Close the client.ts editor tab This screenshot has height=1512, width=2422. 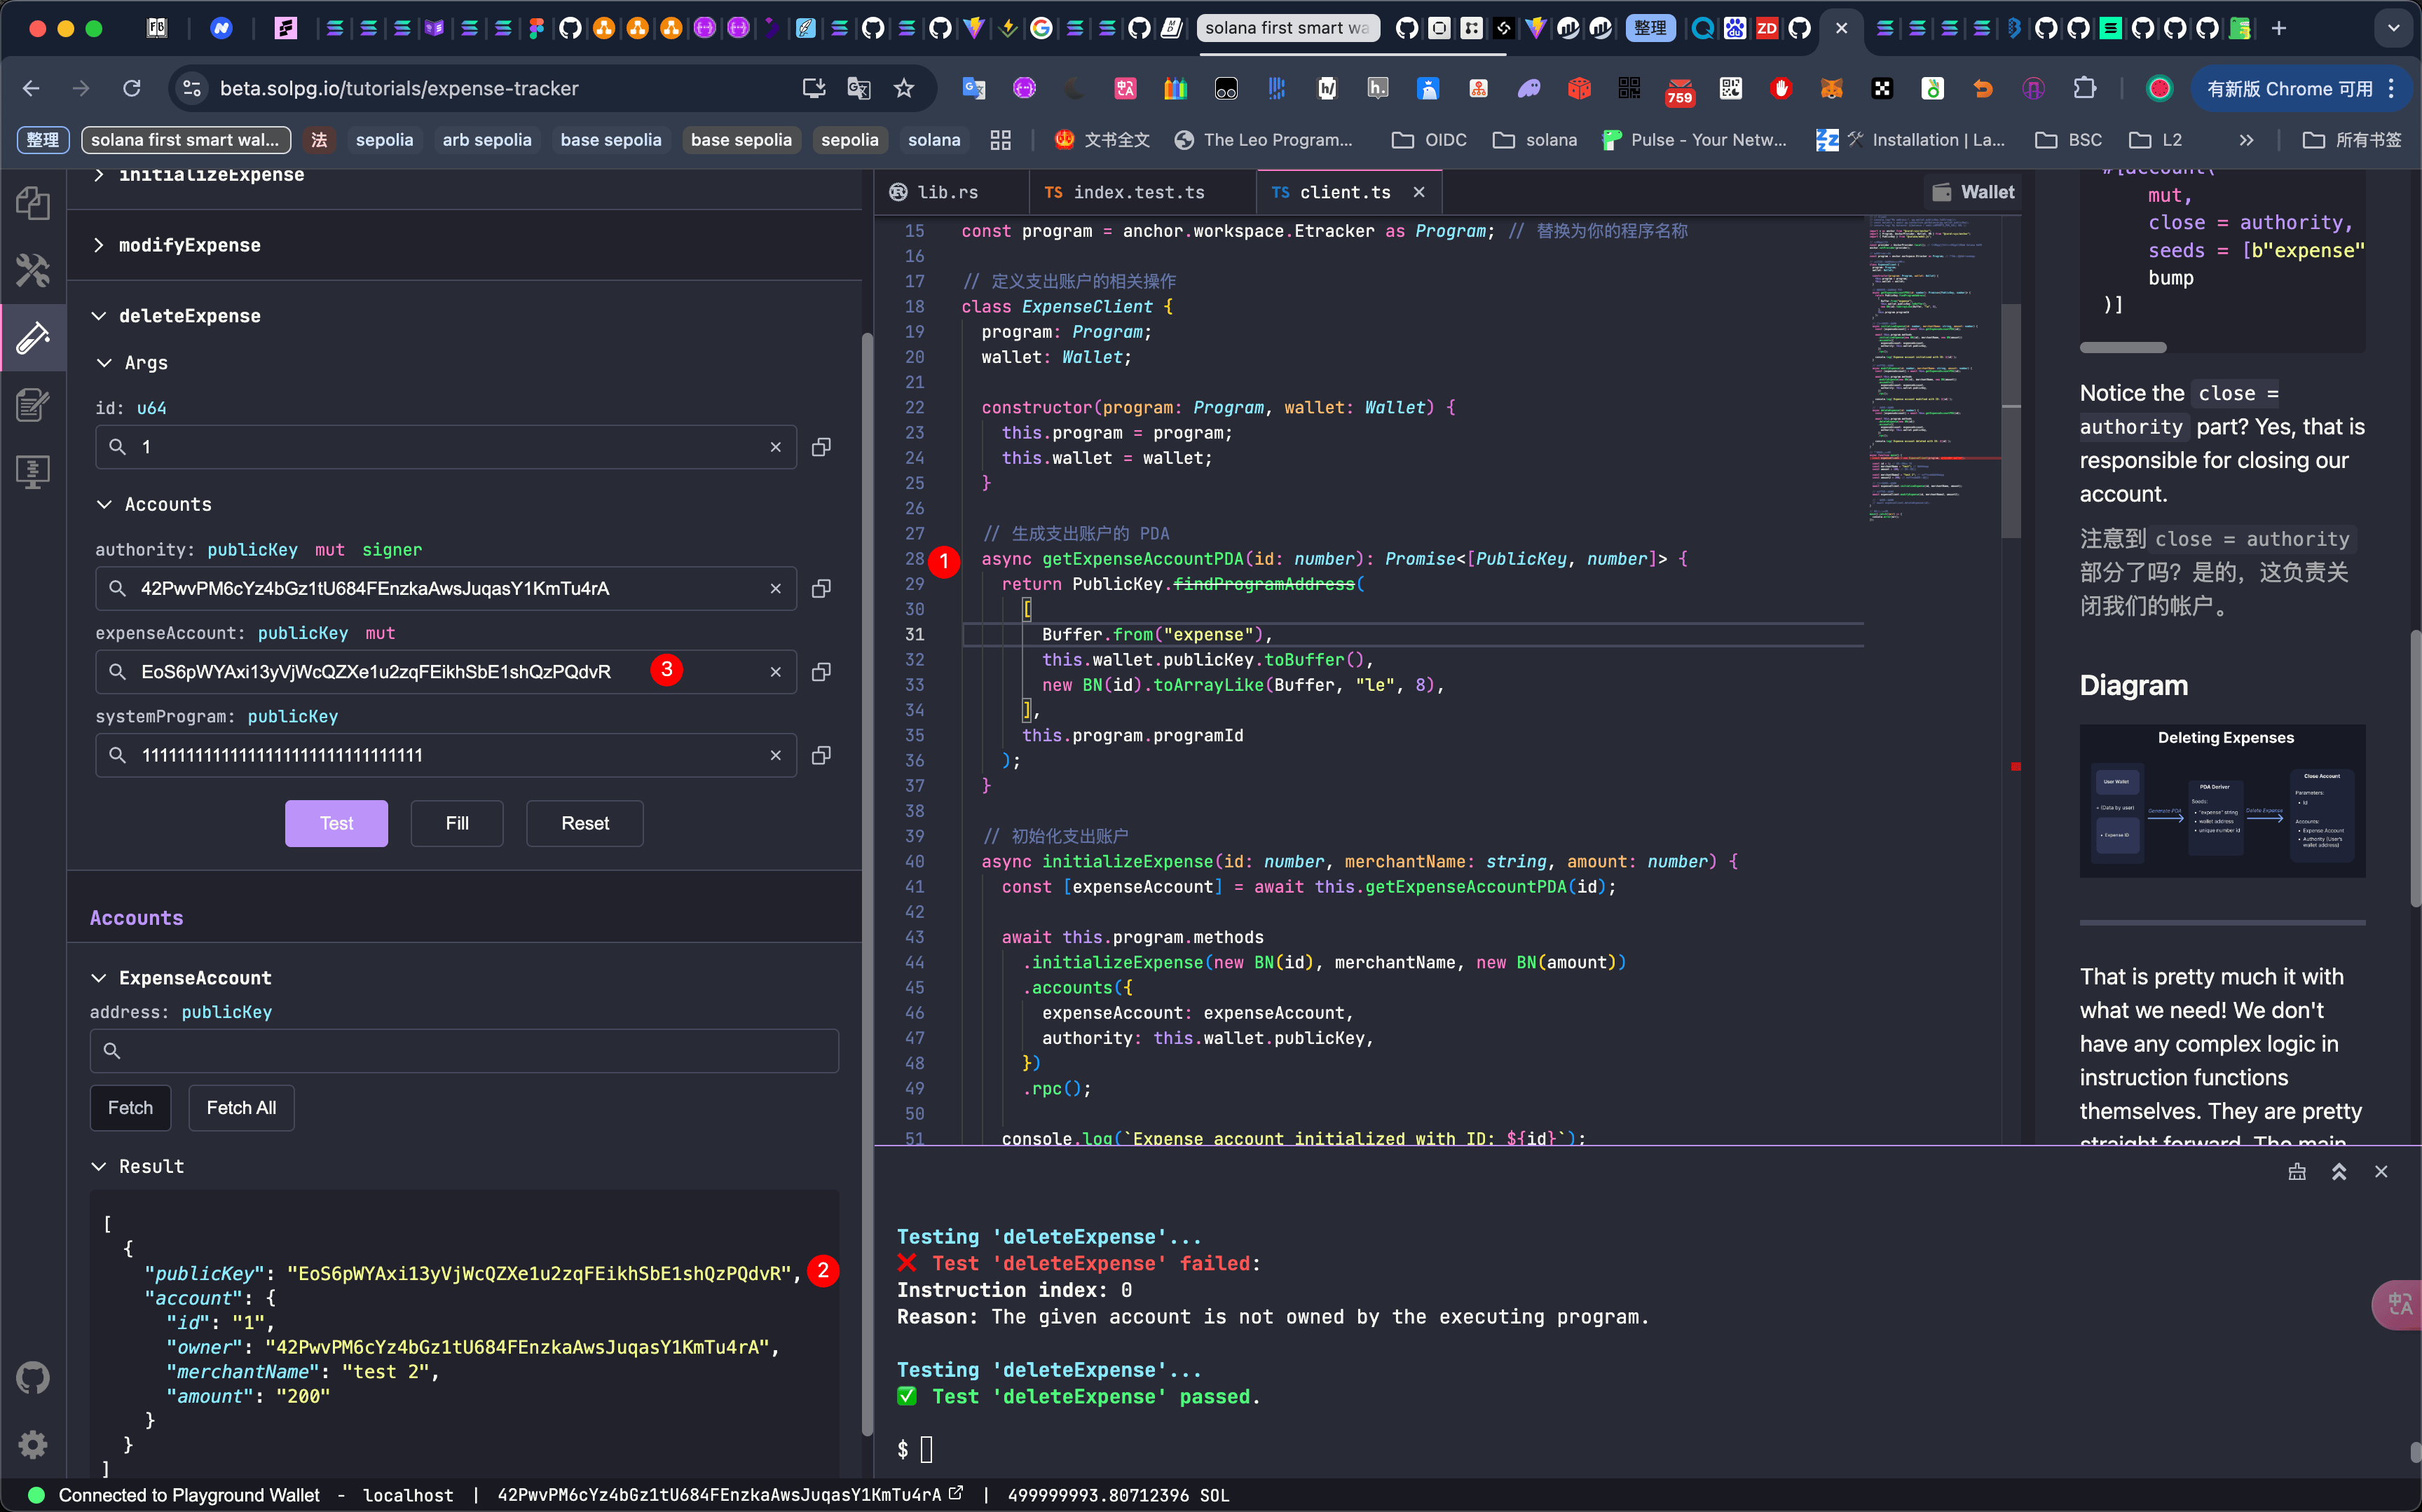click(1418, 192)
